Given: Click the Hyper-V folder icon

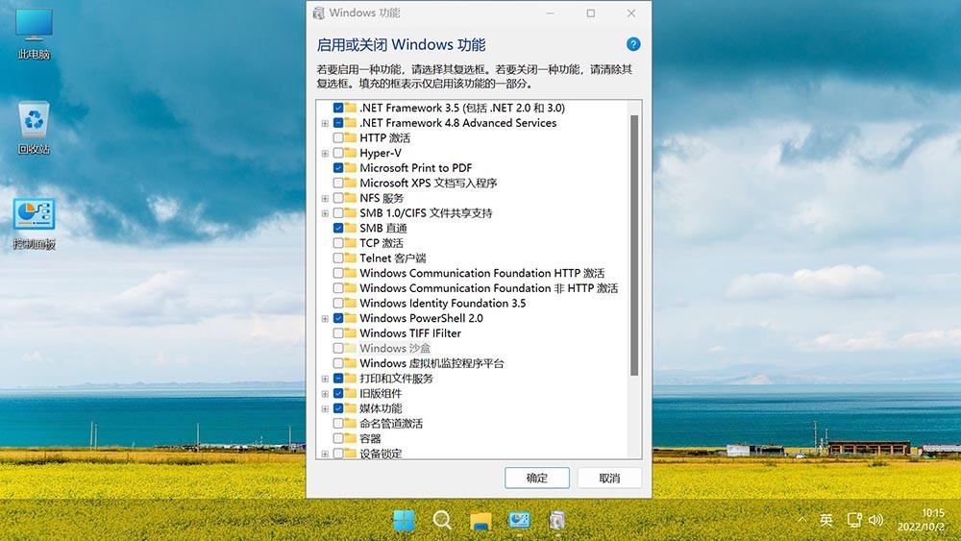Looking at the screenshot, I should 351,153.
